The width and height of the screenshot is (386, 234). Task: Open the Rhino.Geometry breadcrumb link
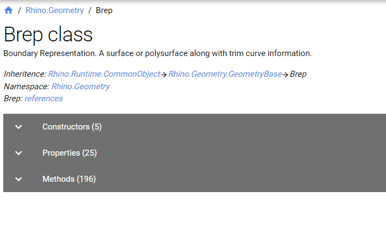click(x=54, y=10)
